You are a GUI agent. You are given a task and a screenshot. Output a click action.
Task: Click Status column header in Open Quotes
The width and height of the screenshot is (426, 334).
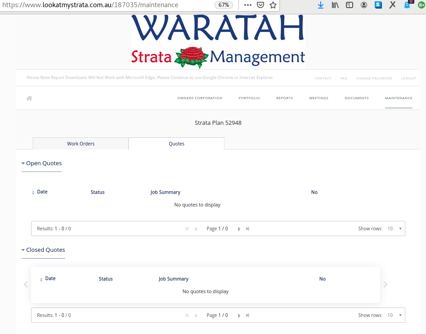click(98, 192)
